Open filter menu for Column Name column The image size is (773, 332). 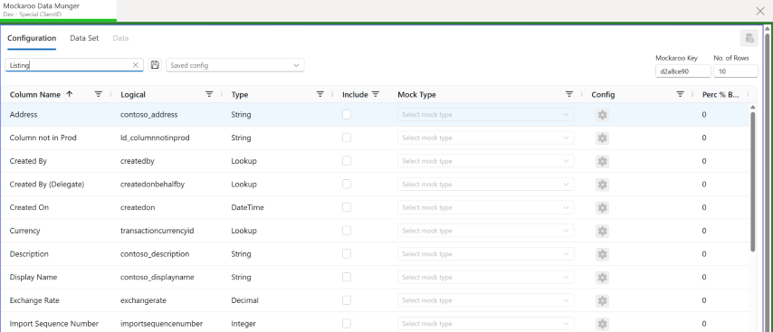click(99, 94)
